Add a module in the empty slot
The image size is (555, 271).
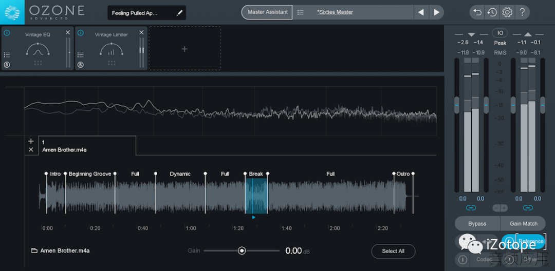click(184, 49)
